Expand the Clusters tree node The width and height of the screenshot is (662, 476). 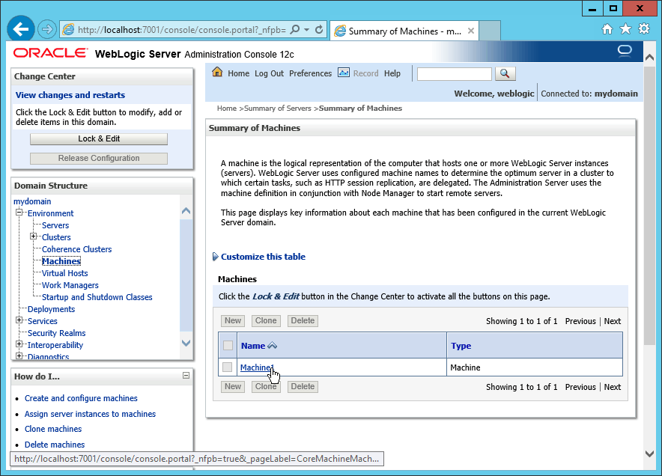click(34, 237)
